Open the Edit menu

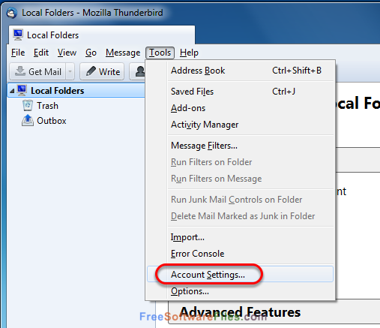(x=41, y=53)
